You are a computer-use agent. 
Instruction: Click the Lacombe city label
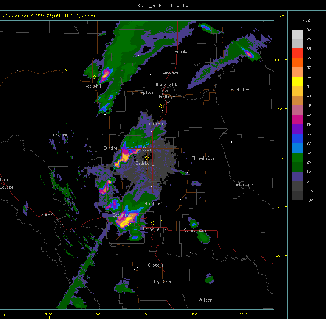(170, 72)
